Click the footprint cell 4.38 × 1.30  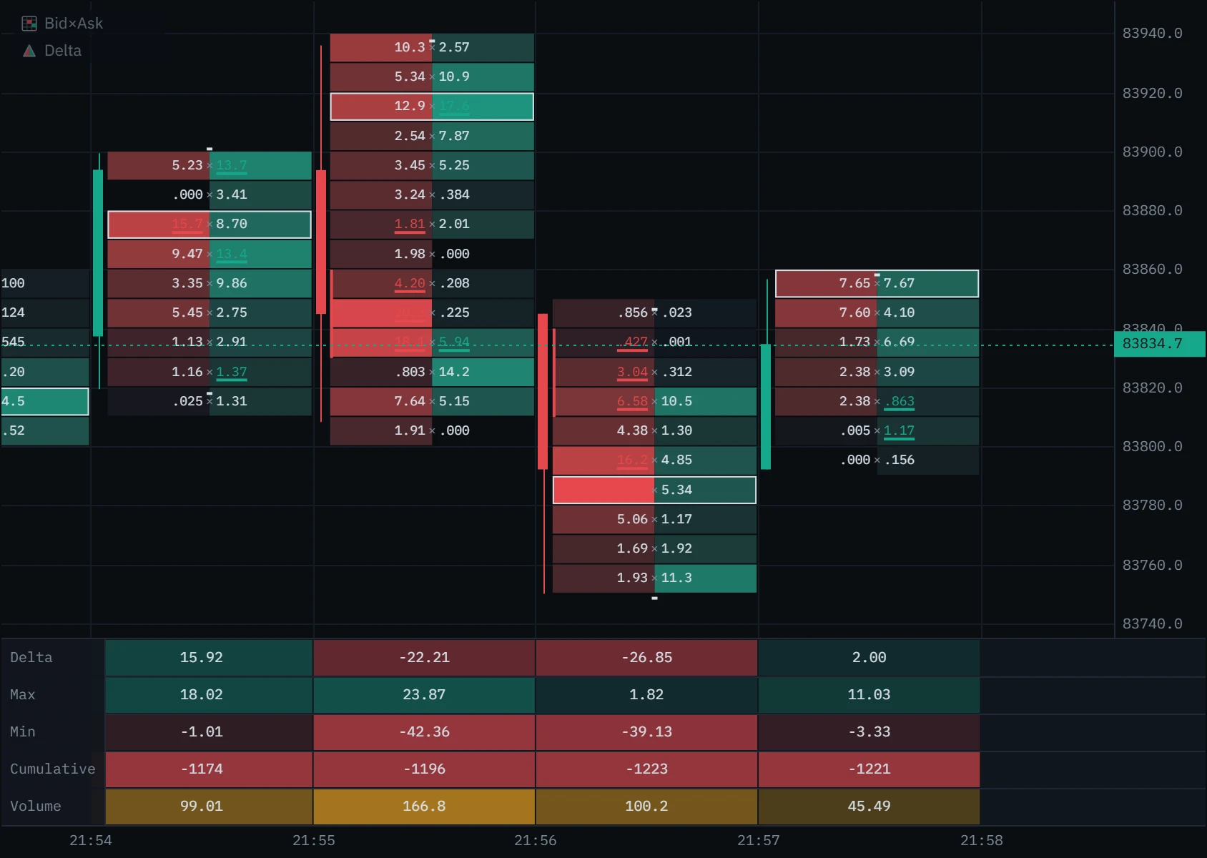tap(654, 430)
